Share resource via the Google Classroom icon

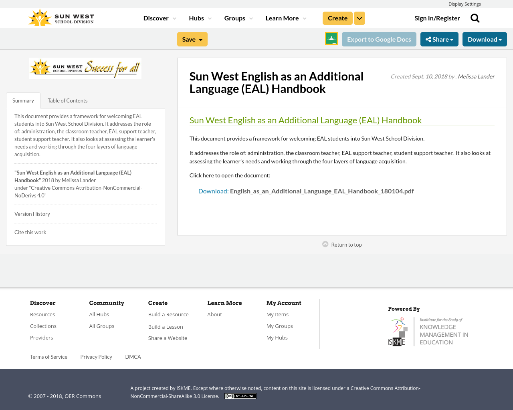[x=331, y=38]
